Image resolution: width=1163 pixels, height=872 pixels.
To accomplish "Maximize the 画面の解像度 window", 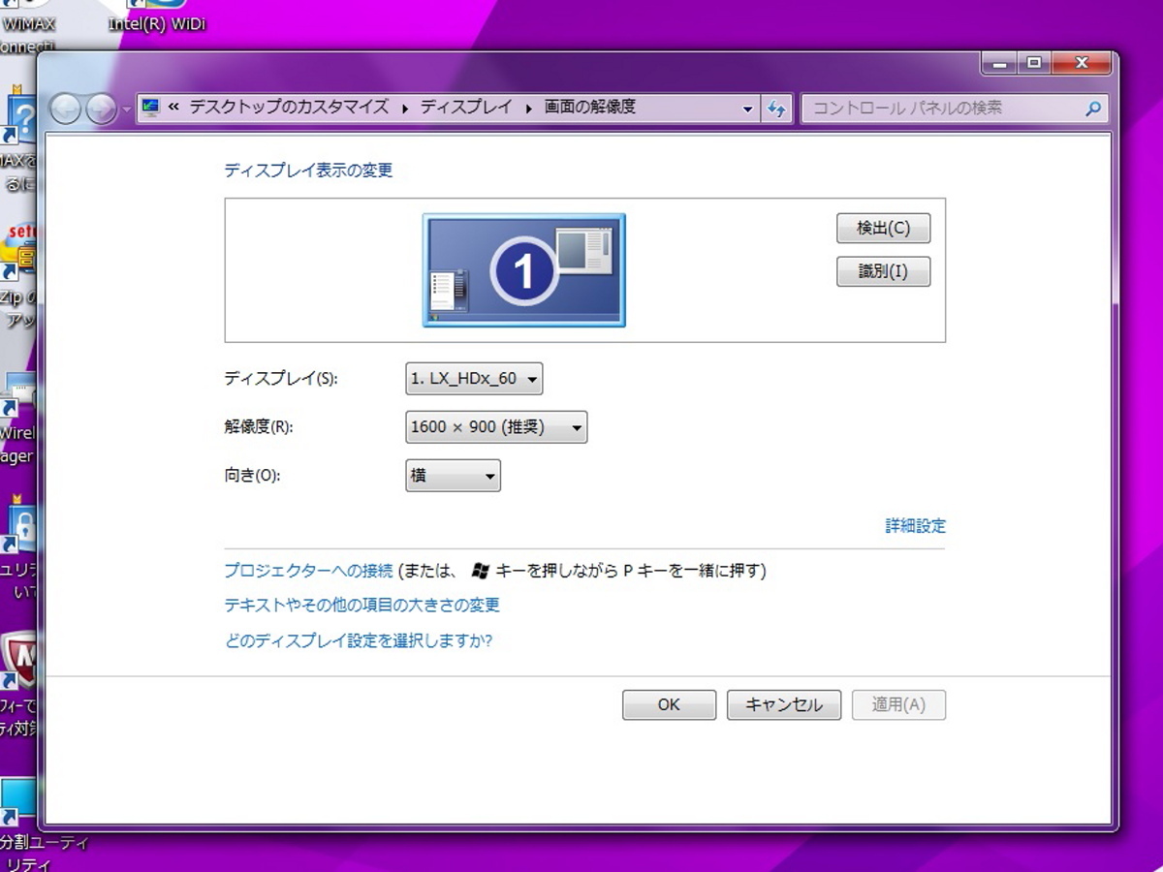I will (x=1035, y=63).
